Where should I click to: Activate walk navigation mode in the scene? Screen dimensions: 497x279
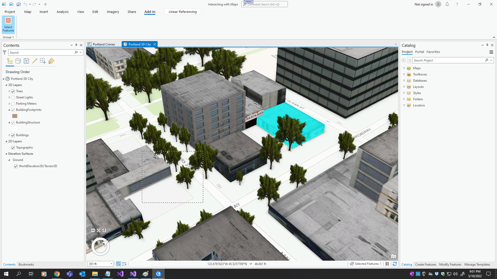[x=104, y=230]
